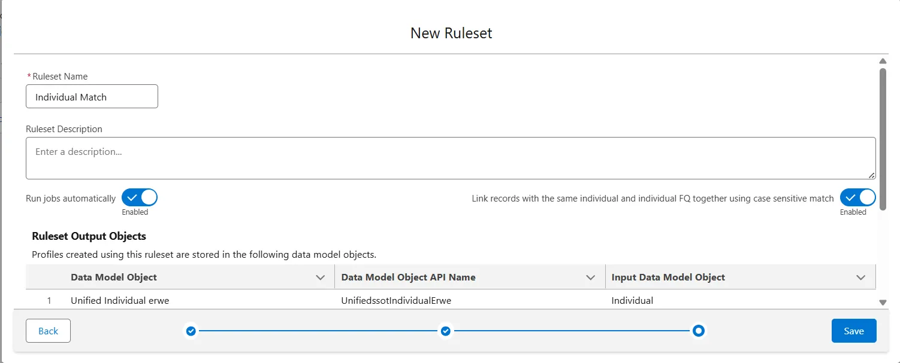The width and height of the screenshot is (900, 363).
Task: Click the first completed step checkmark icon
Action: pos(191,331)
